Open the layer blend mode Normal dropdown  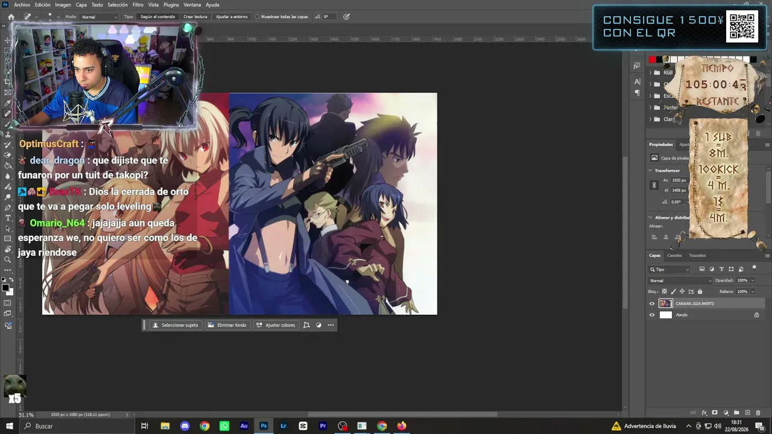click(x=680, y=280)
